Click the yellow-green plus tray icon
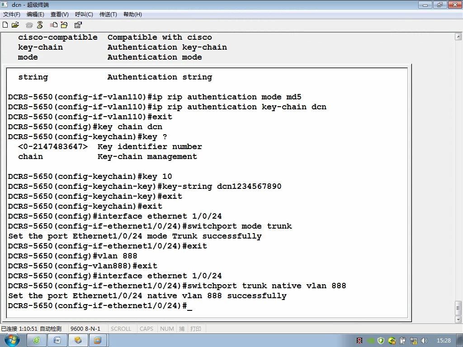 tap(392, 341)
